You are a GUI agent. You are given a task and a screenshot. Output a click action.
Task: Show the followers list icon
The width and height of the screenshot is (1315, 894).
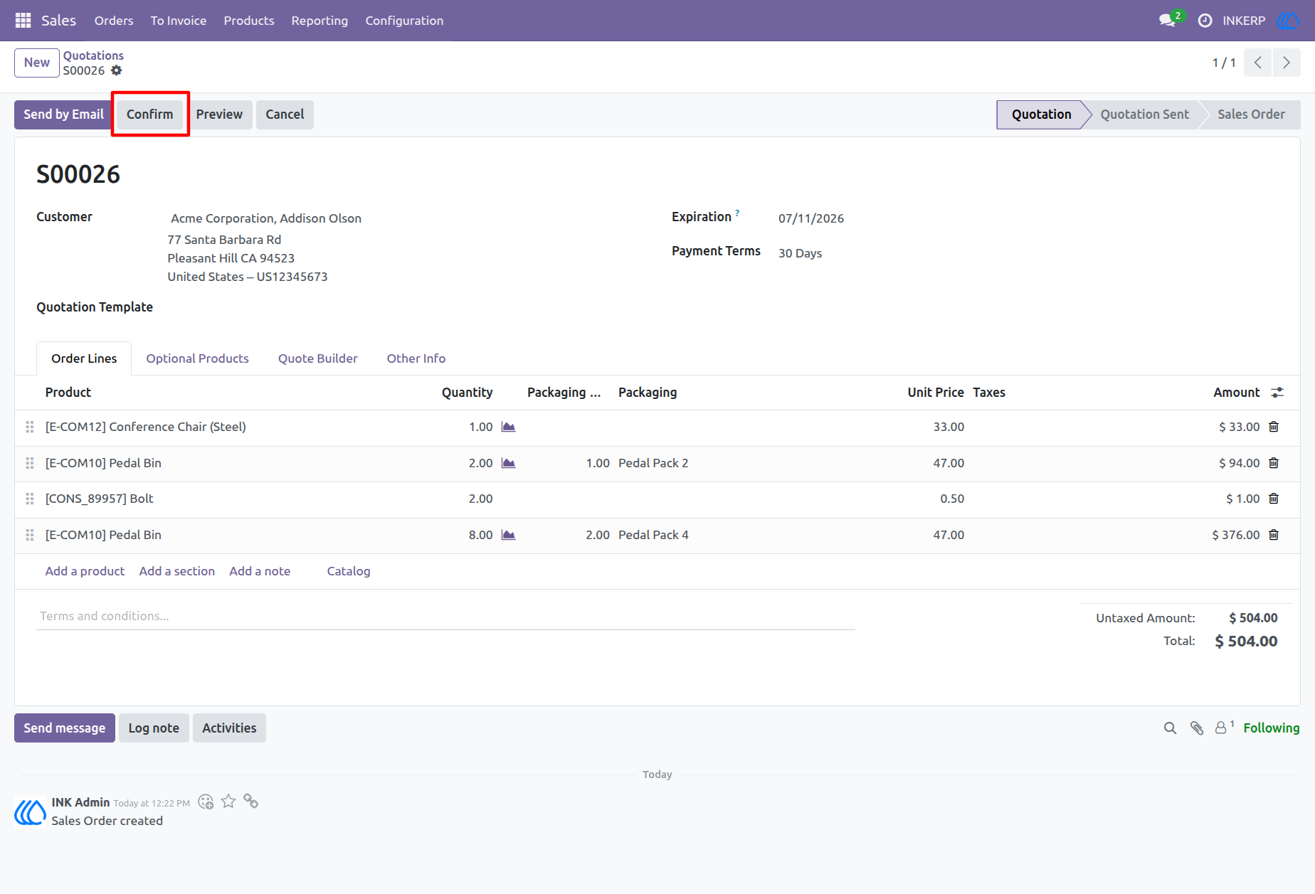(1224, 728)
